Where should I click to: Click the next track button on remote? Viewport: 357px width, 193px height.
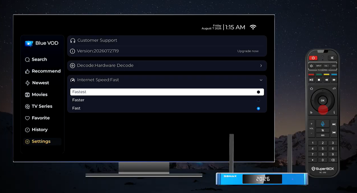click(x=334, y=124)
